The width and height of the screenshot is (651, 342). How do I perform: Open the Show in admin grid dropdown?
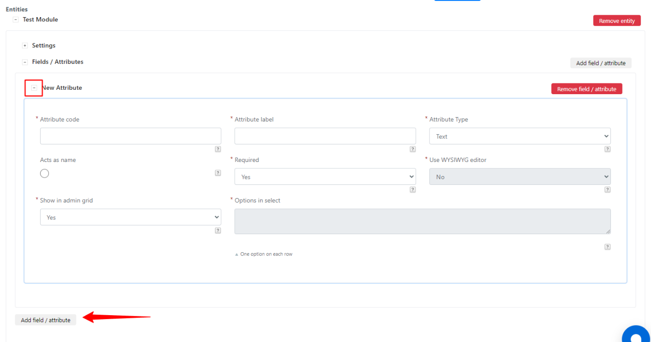pos(130,217)
